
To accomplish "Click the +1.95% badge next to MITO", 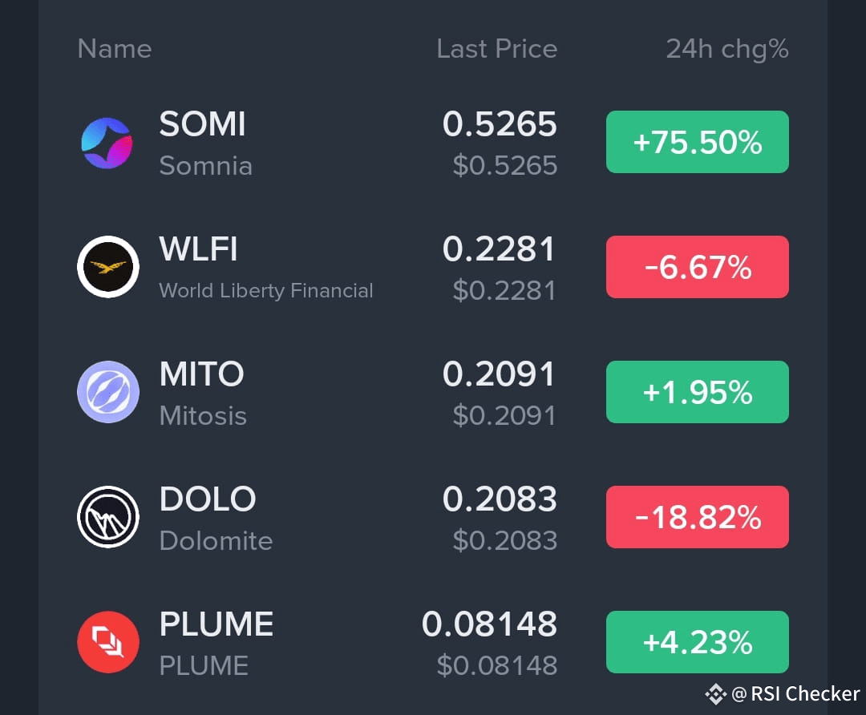I will pyautogui.click(x=697, y=392).
